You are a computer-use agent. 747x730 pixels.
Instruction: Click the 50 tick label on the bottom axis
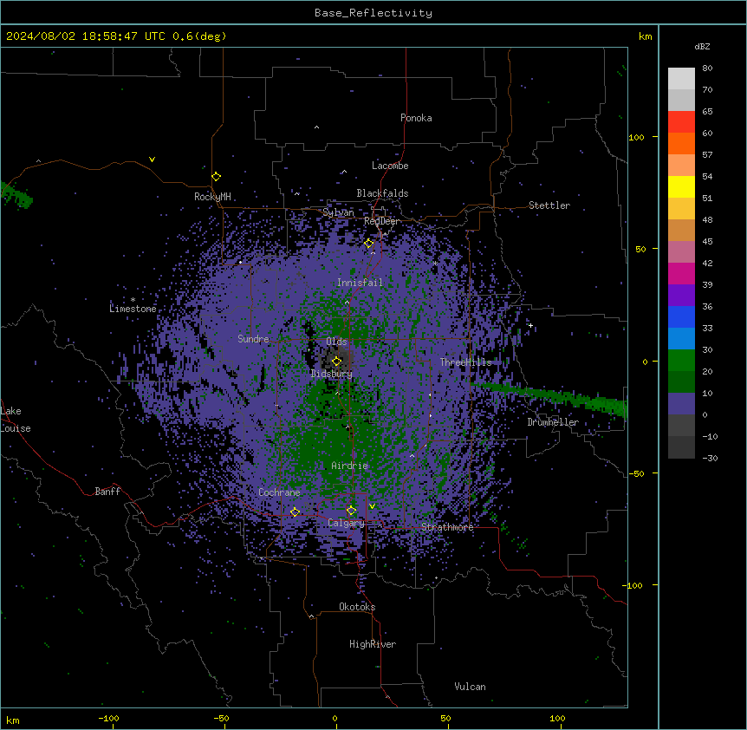coord(445,718)
